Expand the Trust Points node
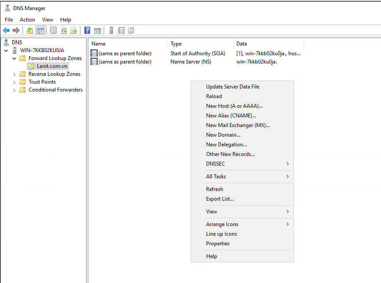The height and width of the screenshot is (283, 381). point(15,82)
